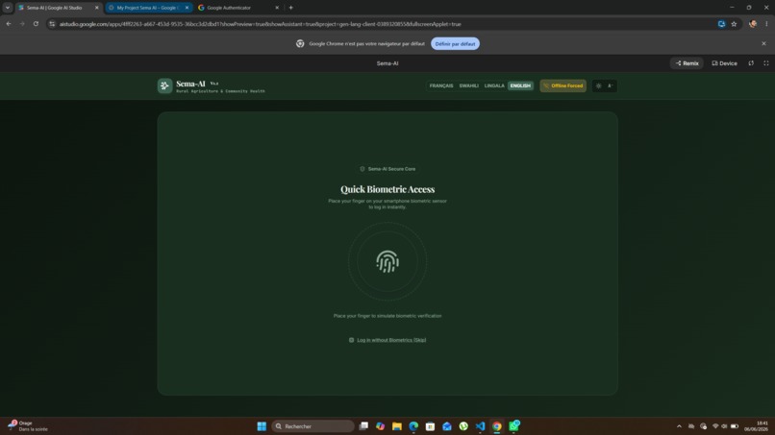Screen dimensions: 775x435
Task: Click the site information icon in address bar
Action: point(52,24)
